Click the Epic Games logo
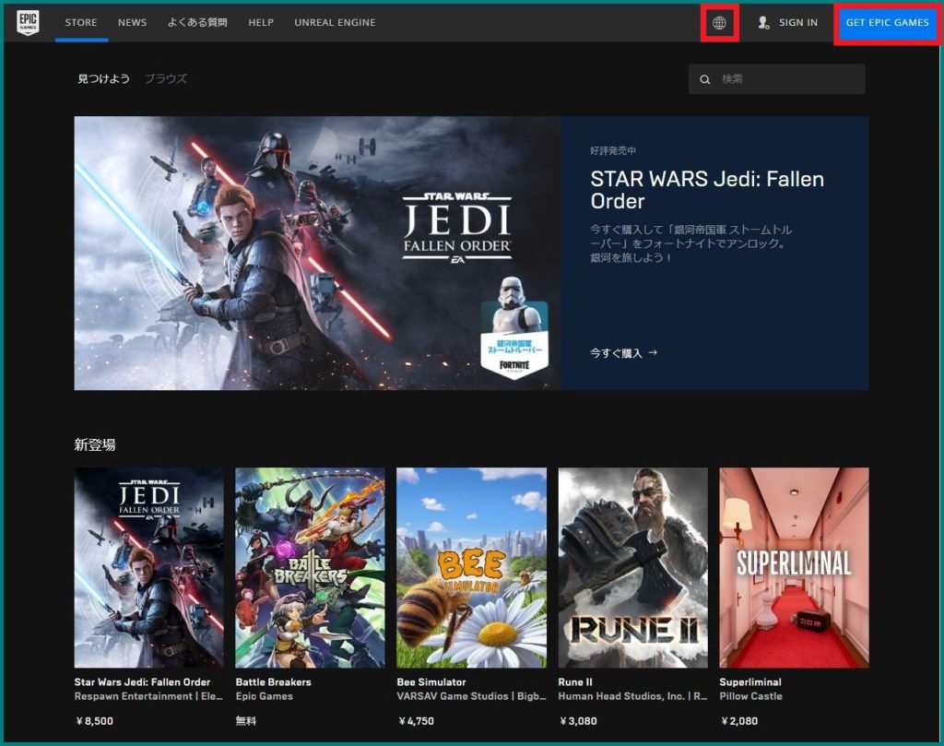This screenshot has height=746, width=944. point(28,23)
